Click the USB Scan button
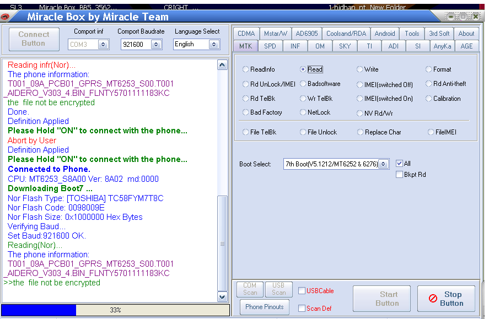 (x=279, y=289)
